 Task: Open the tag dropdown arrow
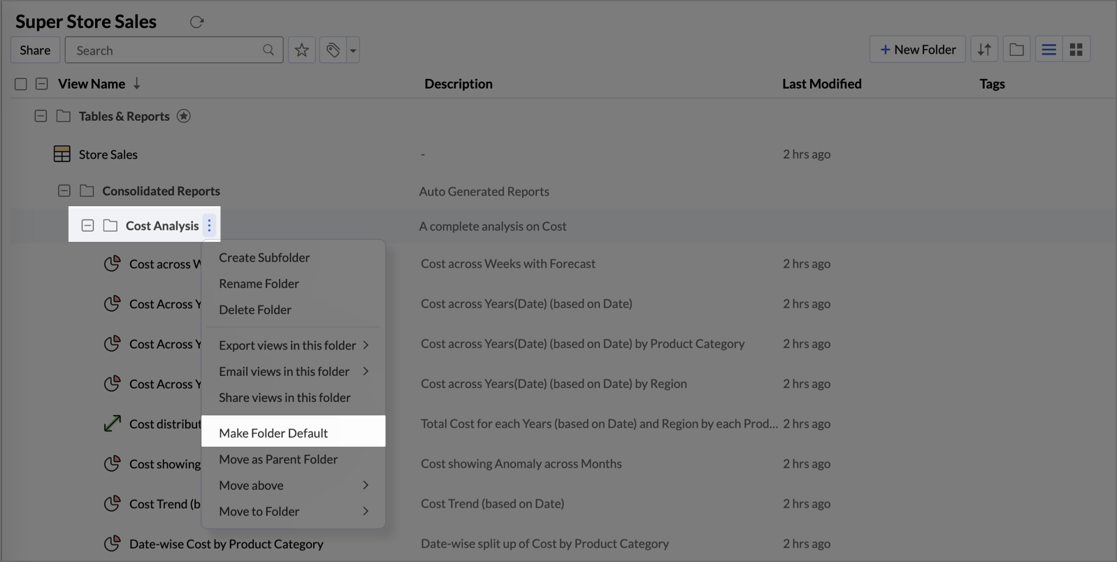click(353, 50)
